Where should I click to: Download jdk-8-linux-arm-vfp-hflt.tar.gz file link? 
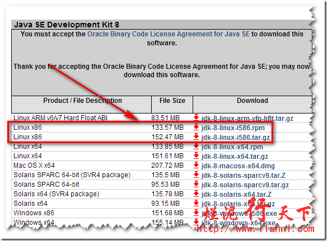(x=247, y=119)
